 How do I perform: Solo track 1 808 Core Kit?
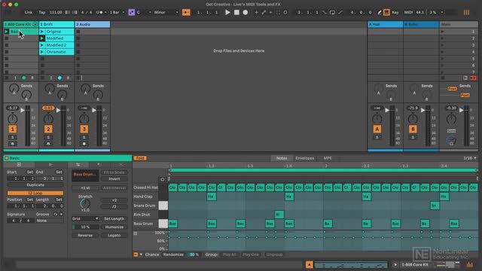pos(13,137)
